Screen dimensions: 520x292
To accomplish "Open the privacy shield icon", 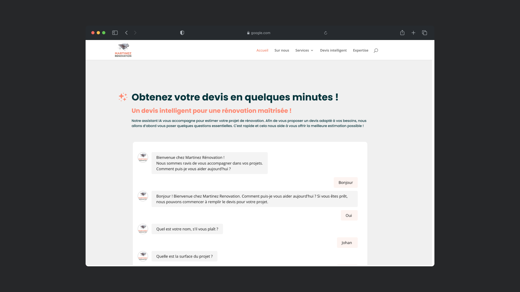I will (182, 33).
